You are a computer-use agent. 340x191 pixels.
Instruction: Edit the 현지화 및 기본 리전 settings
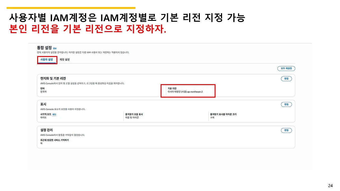[286, 79]
